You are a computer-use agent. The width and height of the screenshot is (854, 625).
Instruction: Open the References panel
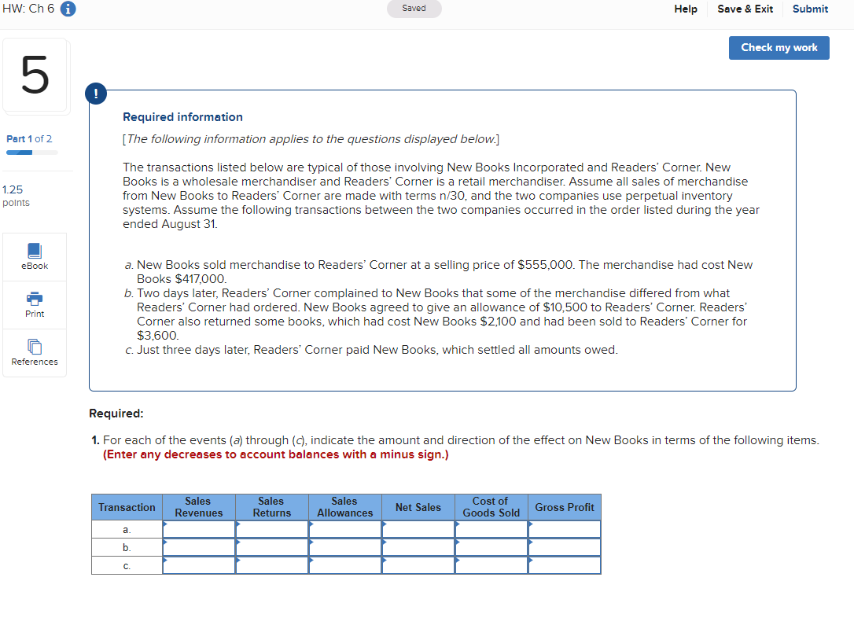click(34, 353)
